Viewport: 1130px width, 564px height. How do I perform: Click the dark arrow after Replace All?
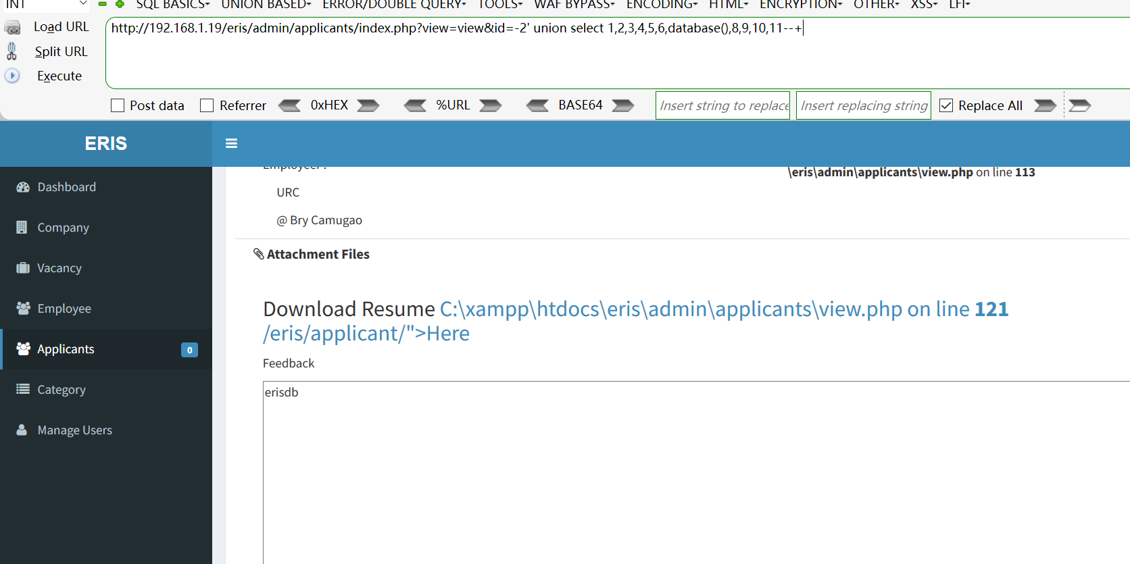click(x=1046, y=105)
